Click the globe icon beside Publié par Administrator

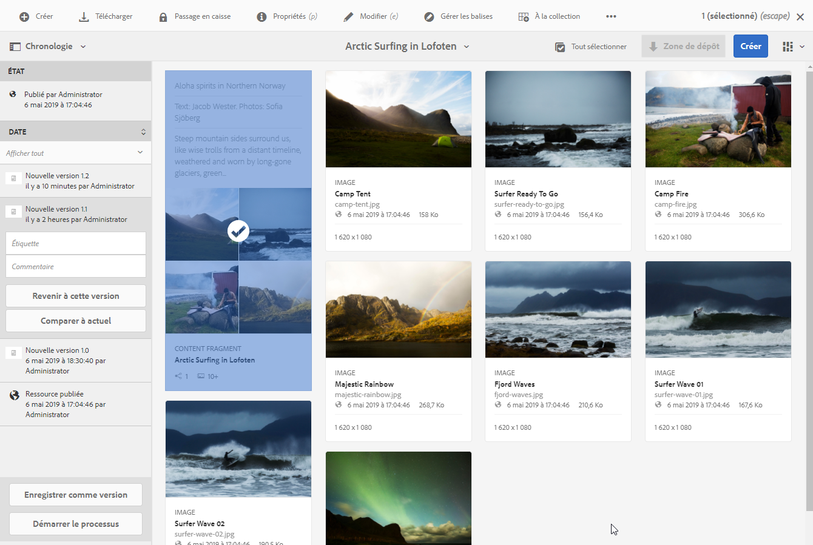tap(13, 95)
